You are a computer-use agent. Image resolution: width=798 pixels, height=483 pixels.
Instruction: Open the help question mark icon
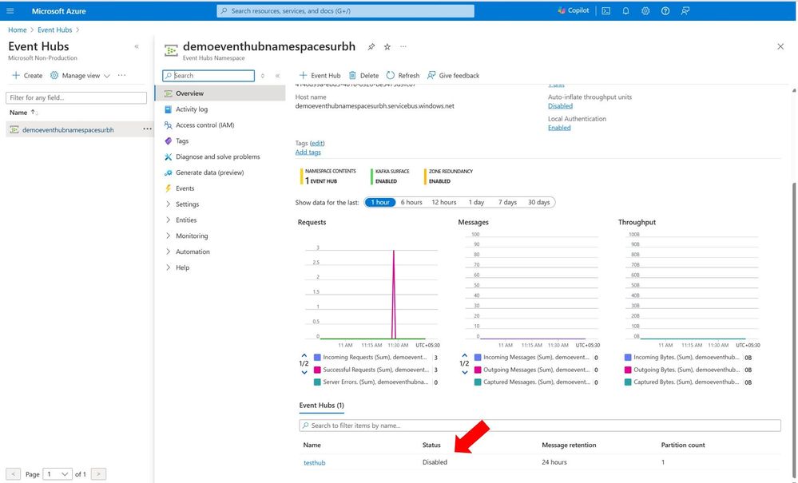(665, 10)
